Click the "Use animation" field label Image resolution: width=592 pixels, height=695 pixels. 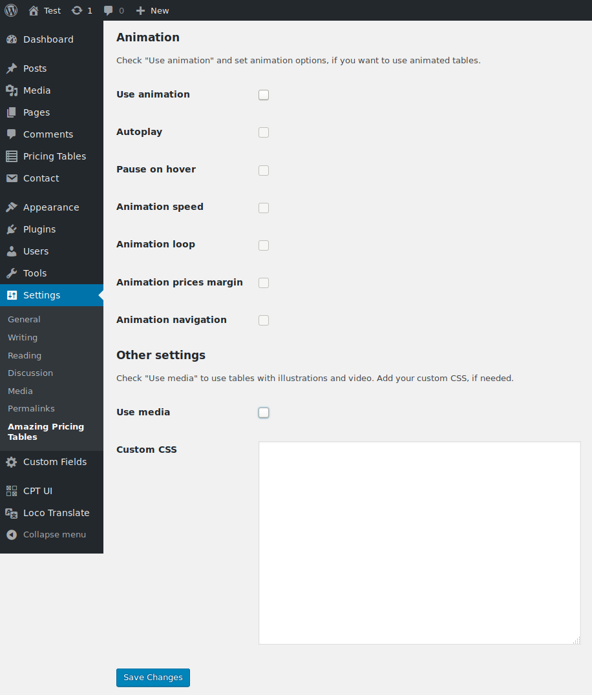point(153,94)
